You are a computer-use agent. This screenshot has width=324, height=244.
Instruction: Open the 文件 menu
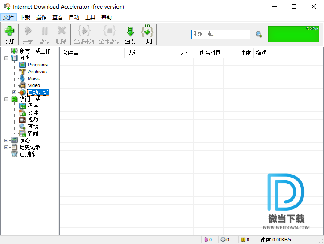pyautogui.click(x=9, y=17)
